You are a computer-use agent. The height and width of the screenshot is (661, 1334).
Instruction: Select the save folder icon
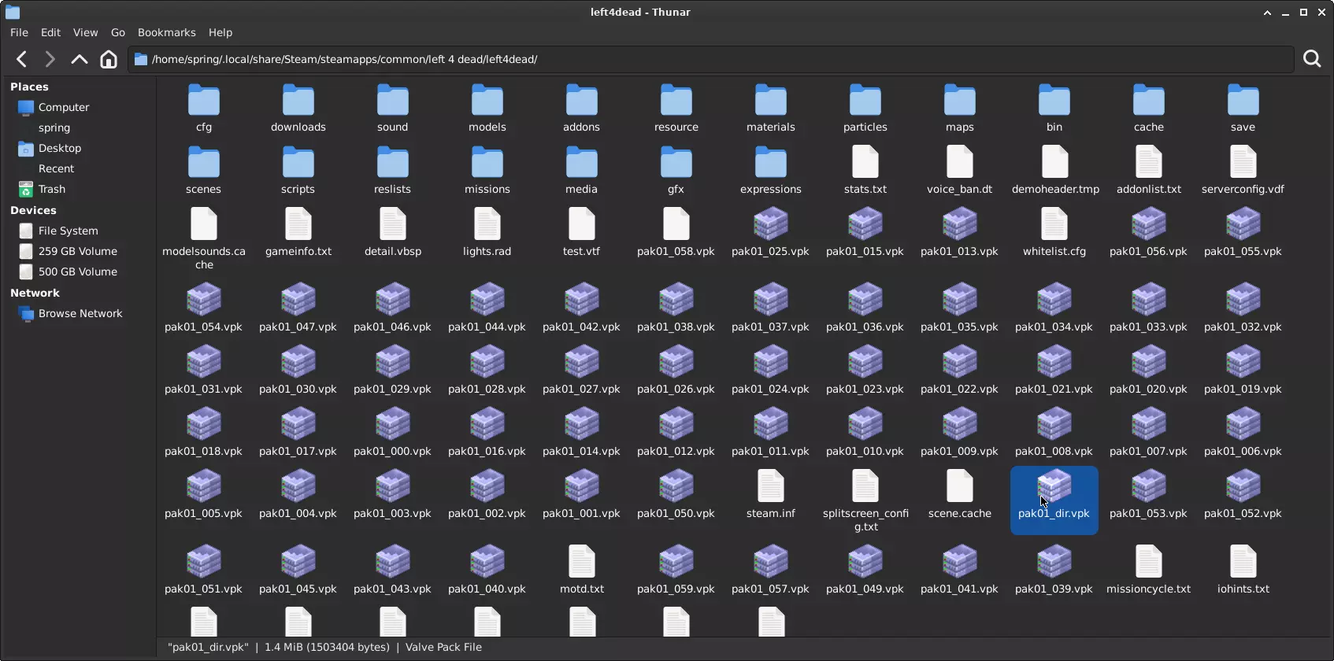click(x=1243, y=101)
